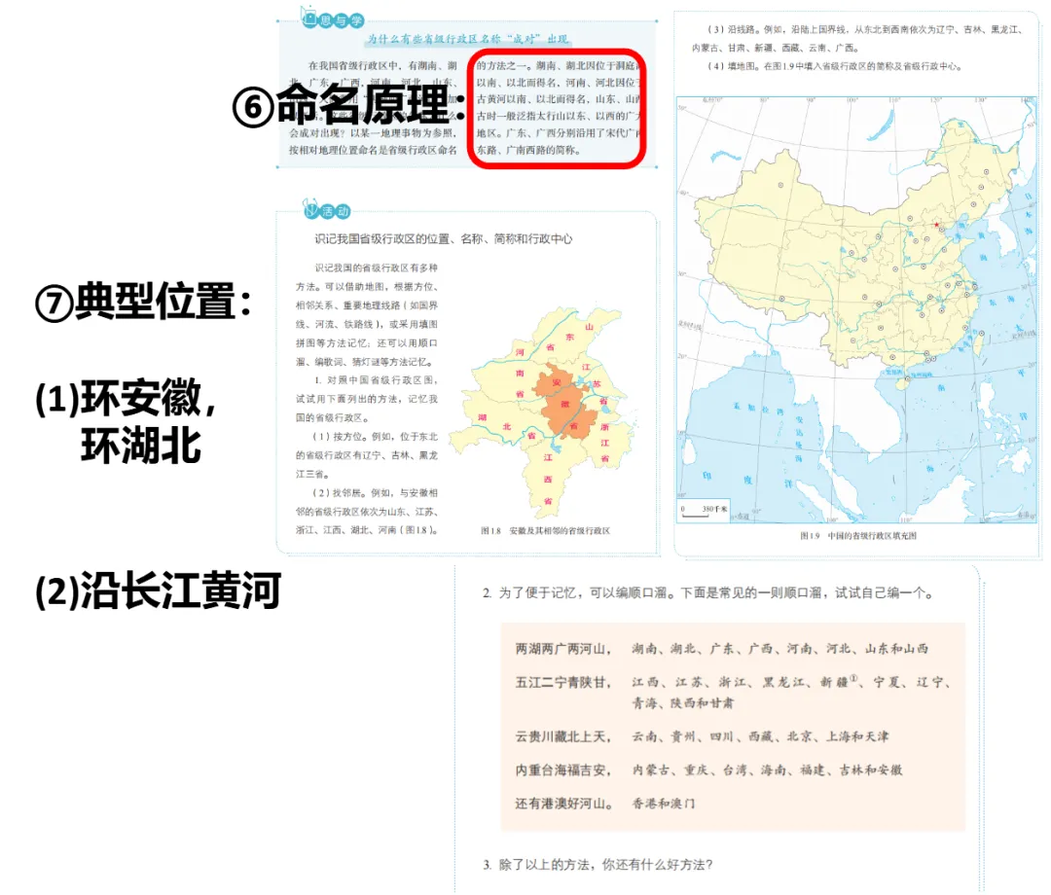
Task: Click question 3 除了以上的方法,你还有什么好方法?
Action: click(598, 865)
